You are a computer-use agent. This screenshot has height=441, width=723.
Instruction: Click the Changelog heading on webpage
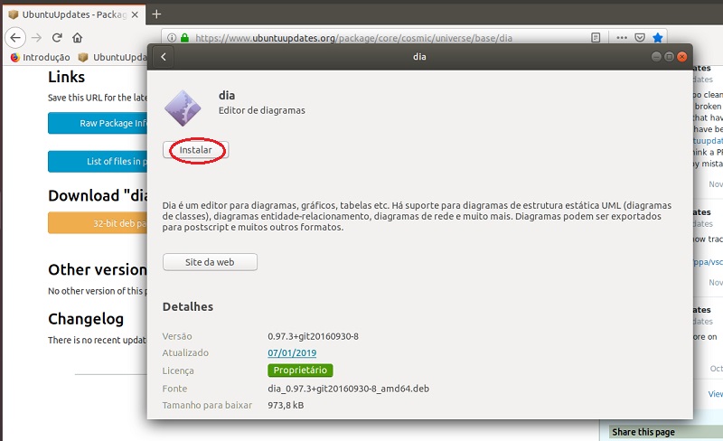tap(86, 319)
